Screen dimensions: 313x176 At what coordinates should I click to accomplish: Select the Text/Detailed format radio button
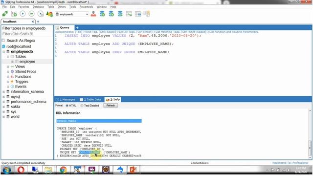82,106
